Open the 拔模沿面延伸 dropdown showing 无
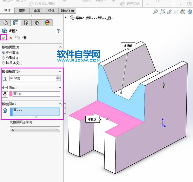The image size is (193, 182). [x=35, y=129]
